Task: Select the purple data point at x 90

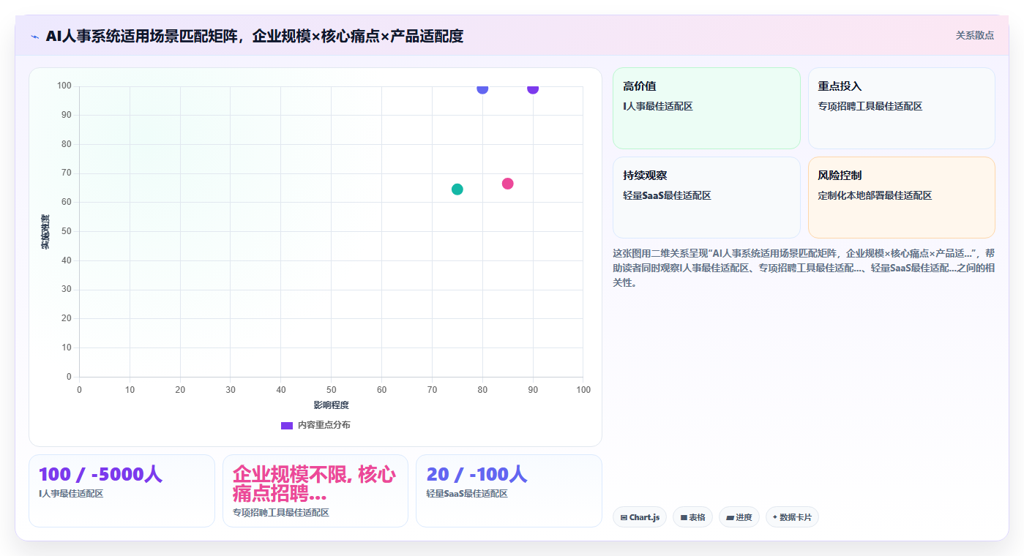Action: tap(533, 89)
